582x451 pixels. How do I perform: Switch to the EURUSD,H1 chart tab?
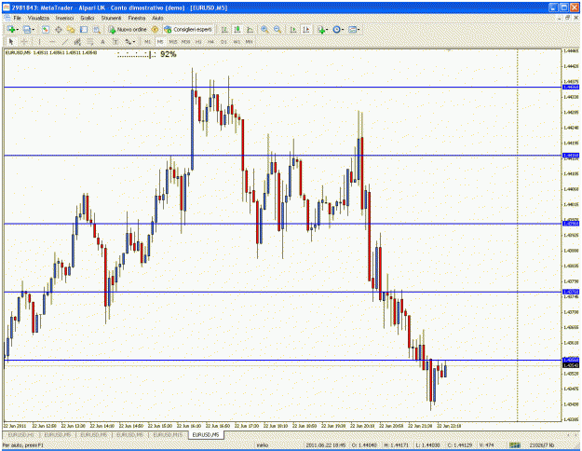[20, 434]
